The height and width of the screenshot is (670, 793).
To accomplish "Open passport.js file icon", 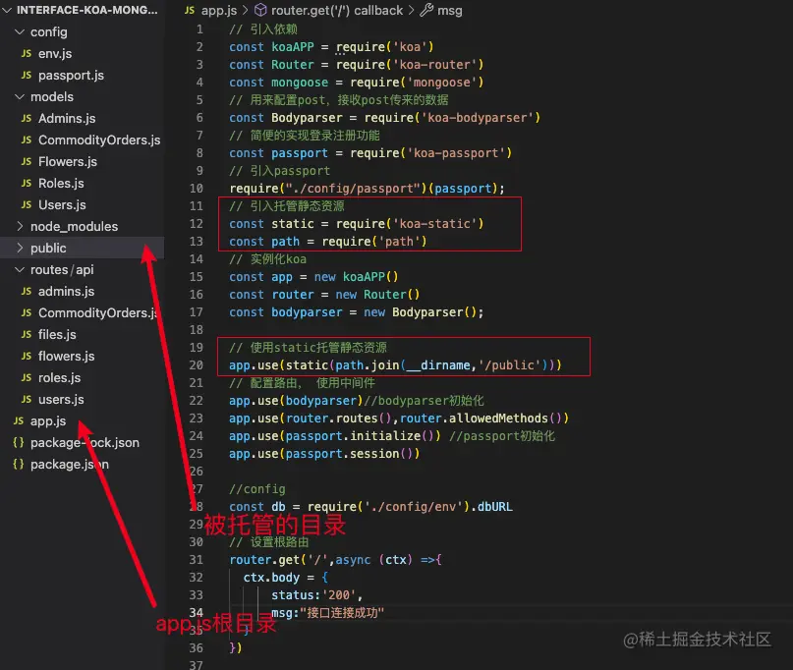I will coord(27,76).
